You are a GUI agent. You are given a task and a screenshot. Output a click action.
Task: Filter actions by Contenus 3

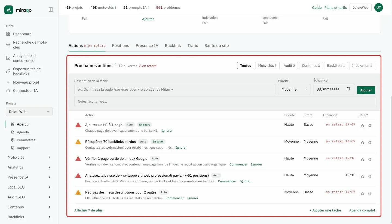[x=311, y=66]
